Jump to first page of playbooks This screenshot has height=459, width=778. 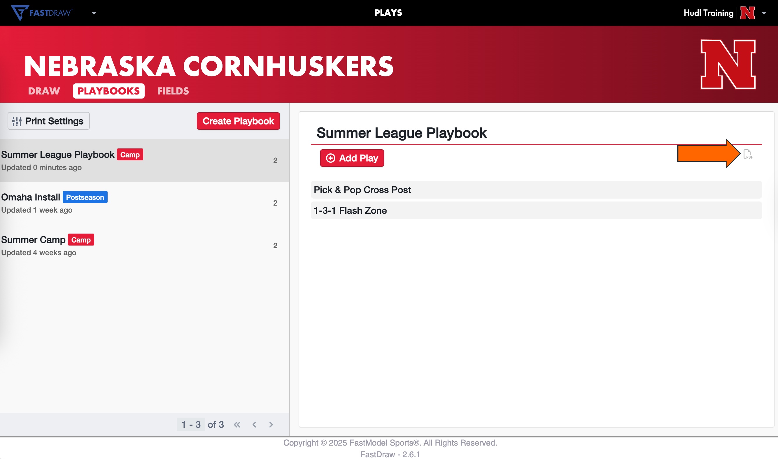[x=237, y=425]
